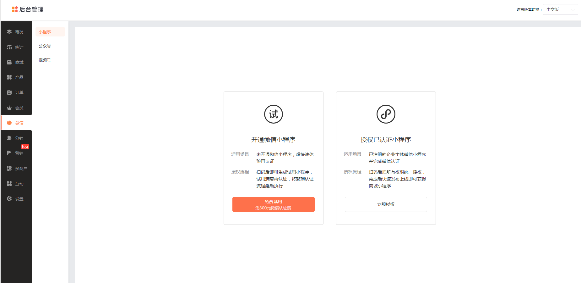
Task: Click the red hot badge
Action: click(25, 147)
